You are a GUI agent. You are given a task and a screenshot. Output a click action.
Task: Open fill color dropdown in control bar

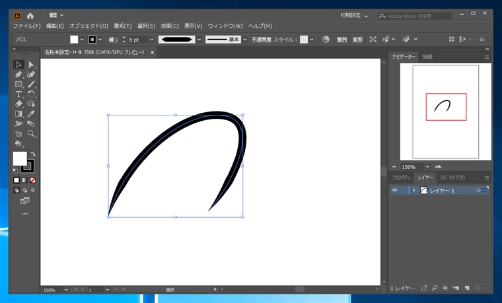82,40
